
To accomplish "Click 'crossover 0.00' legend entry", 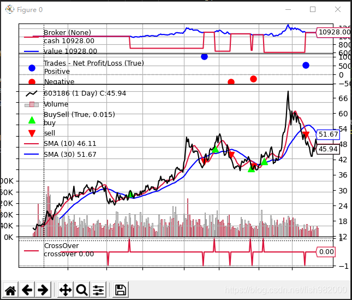I will (x=69, y=254).
